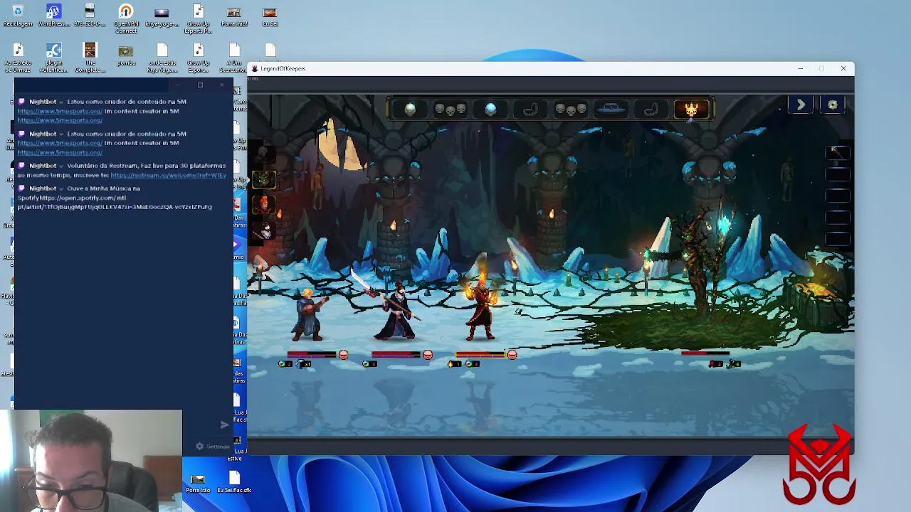Click the staff item in the right slot column
The image size is (911, 512).
(838, 152)
